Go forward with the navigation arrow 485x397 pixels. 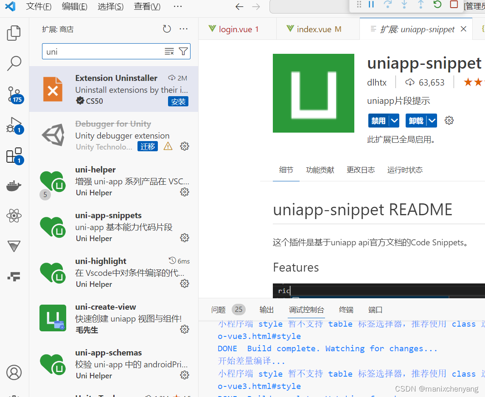(x=256, y=6)
